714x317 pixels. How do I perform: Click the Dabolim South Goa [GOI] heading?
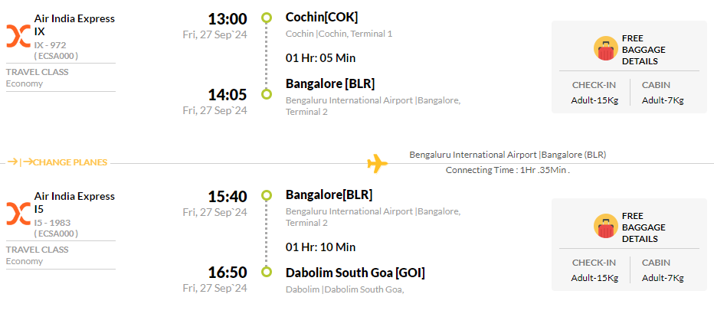pos(355,273)
